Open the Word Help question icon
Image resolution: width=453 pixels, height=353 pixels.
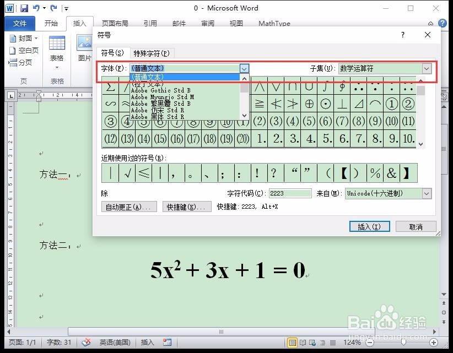click(443, 23)
